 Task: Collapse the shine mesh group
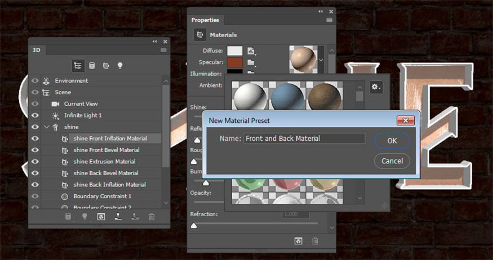(46, 127)
